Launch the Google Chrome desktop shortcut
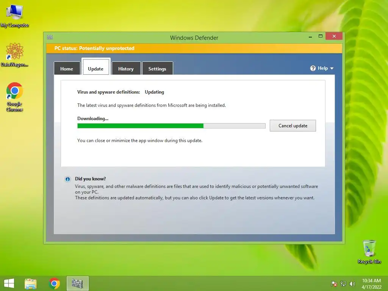 15,97
